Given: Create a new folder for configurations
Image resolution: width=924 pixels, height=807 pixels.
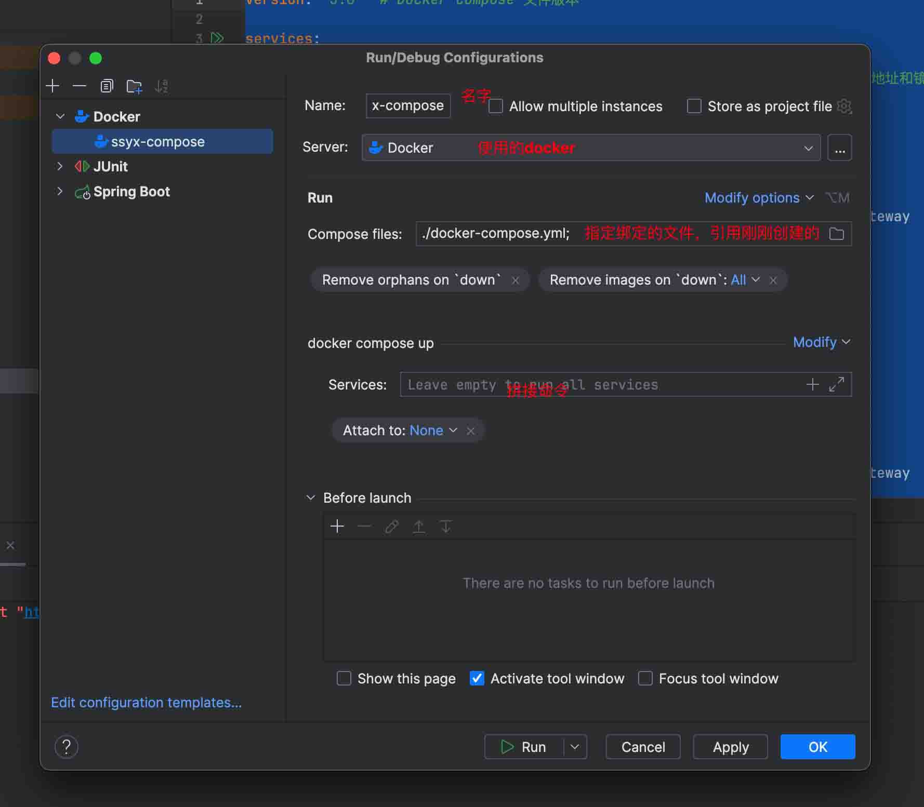Looking at the screenshot, I should (134, 86).
